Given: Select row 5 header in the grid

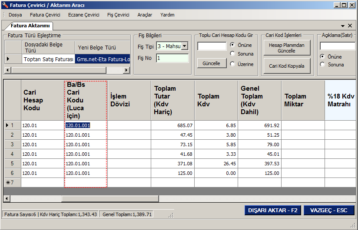Looking at the screenshot, I should [12, 164].
